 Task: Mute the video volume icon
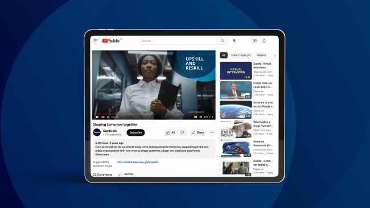point(108,117)
